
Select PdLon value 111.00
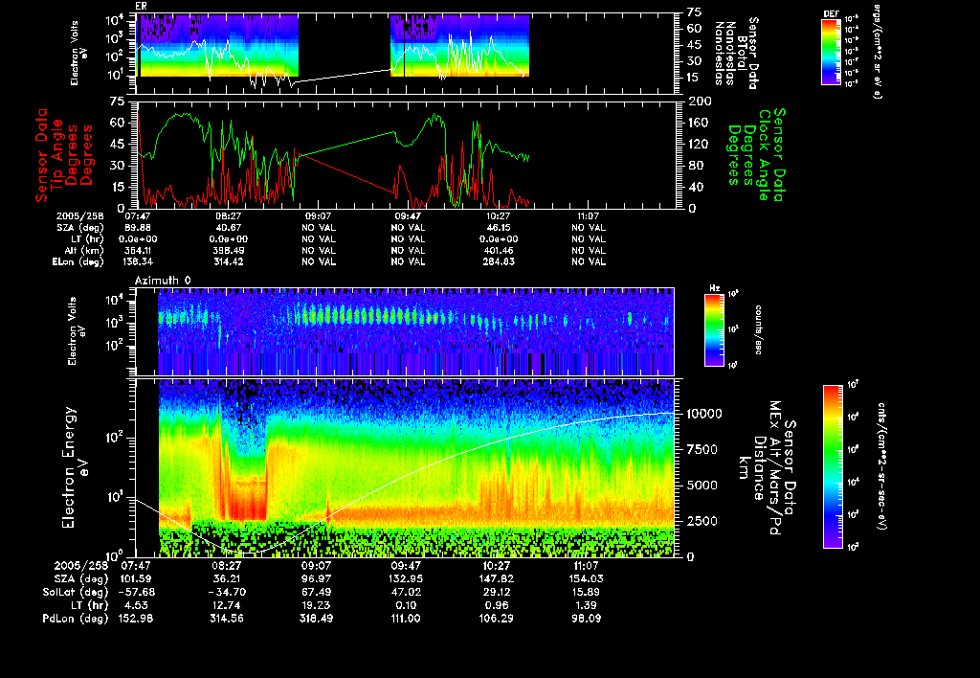pos(406,618)
